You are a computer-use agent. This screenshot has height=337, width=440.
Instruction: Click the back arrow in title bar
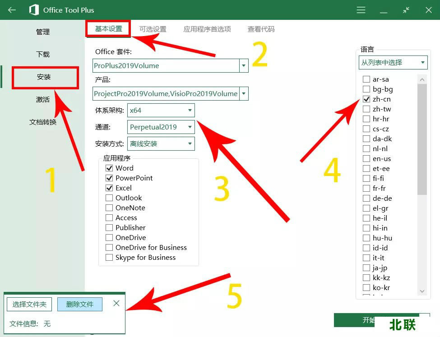(12, 10)
